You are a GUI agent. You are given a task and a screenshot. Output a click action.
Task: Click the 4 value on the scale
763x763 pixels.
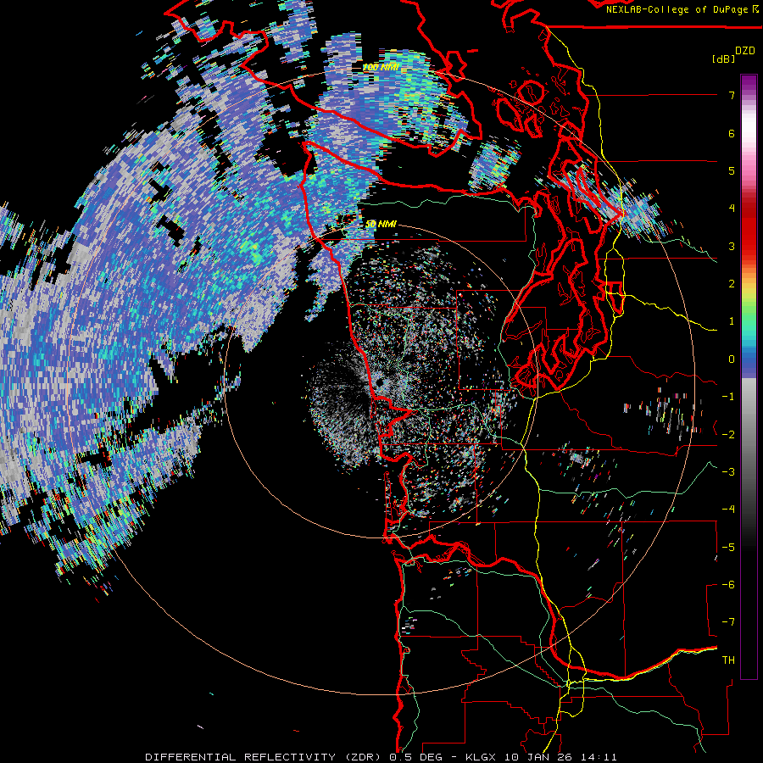[x=732, y=209]
